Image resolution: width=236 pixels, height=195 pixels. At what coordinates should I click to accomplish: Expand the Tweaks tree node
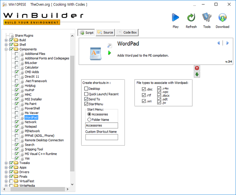(6, 163)
